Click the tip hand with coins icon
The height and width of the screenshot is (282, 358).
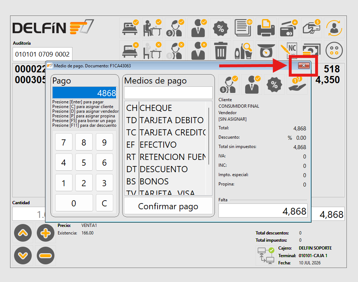tap(297, 85)
